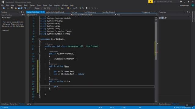Expand the General toolbox group
This screenshot has height=109, width=195.
(2, 30)
